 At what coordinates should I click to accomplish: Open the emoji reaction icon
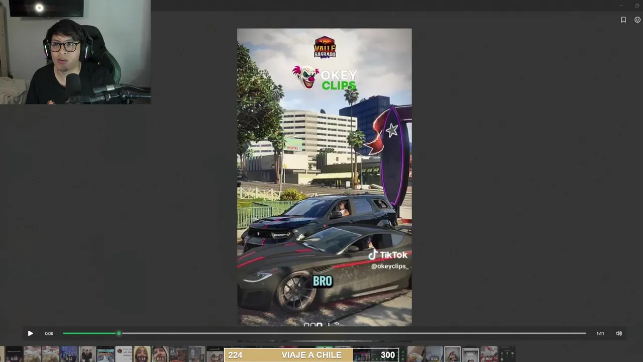click(637, 20)
